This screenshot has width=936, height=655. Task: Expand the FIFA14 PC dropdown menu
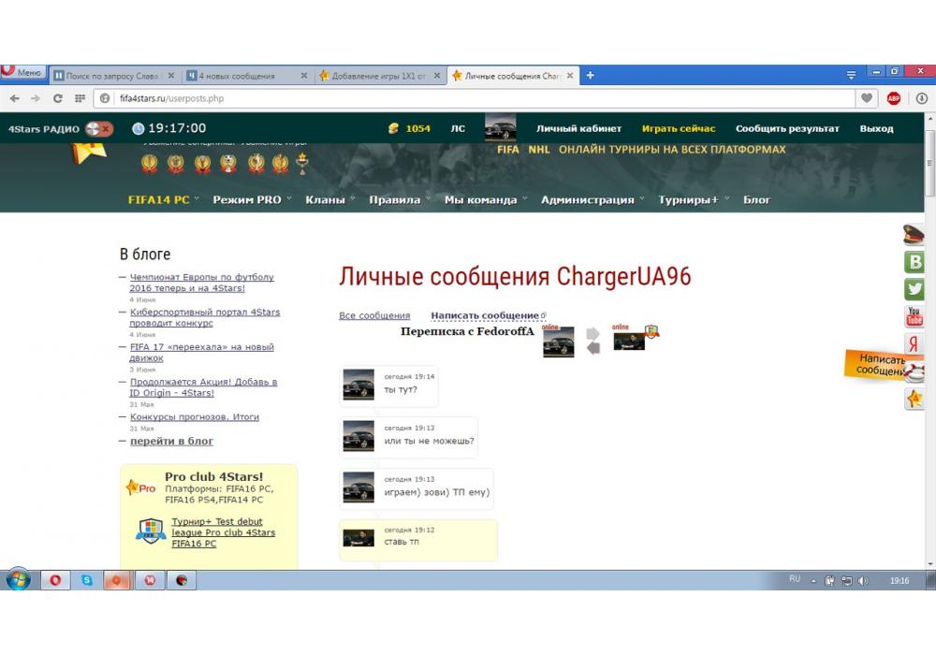161,199
